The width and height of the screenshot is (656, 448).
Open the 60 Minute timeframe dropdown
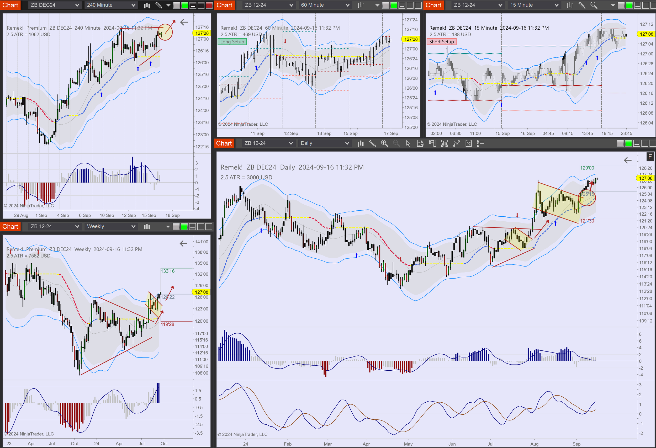coord(325,5)
